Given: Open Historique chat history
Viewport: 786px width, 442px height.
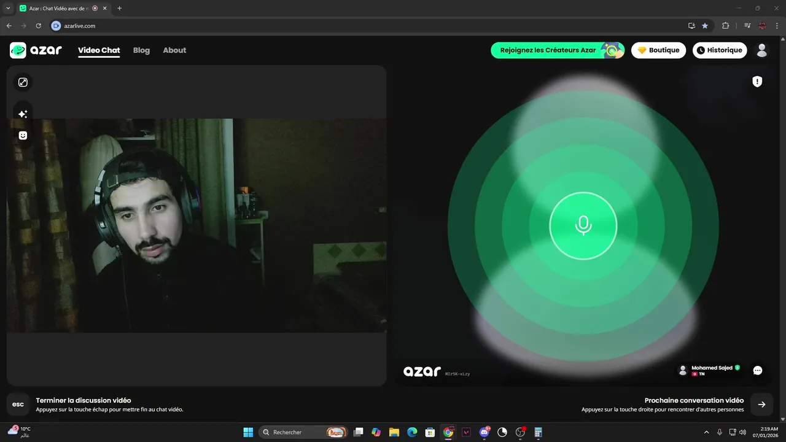Looking at the screenshot, I should pos(720,50).
